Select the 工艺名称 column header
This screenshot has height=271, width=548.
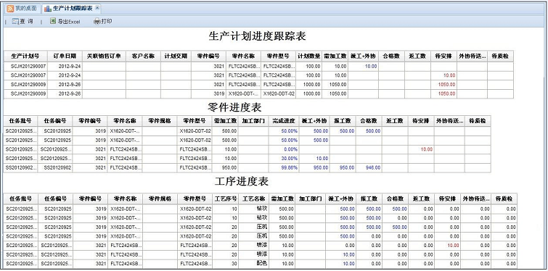[254, 199]
